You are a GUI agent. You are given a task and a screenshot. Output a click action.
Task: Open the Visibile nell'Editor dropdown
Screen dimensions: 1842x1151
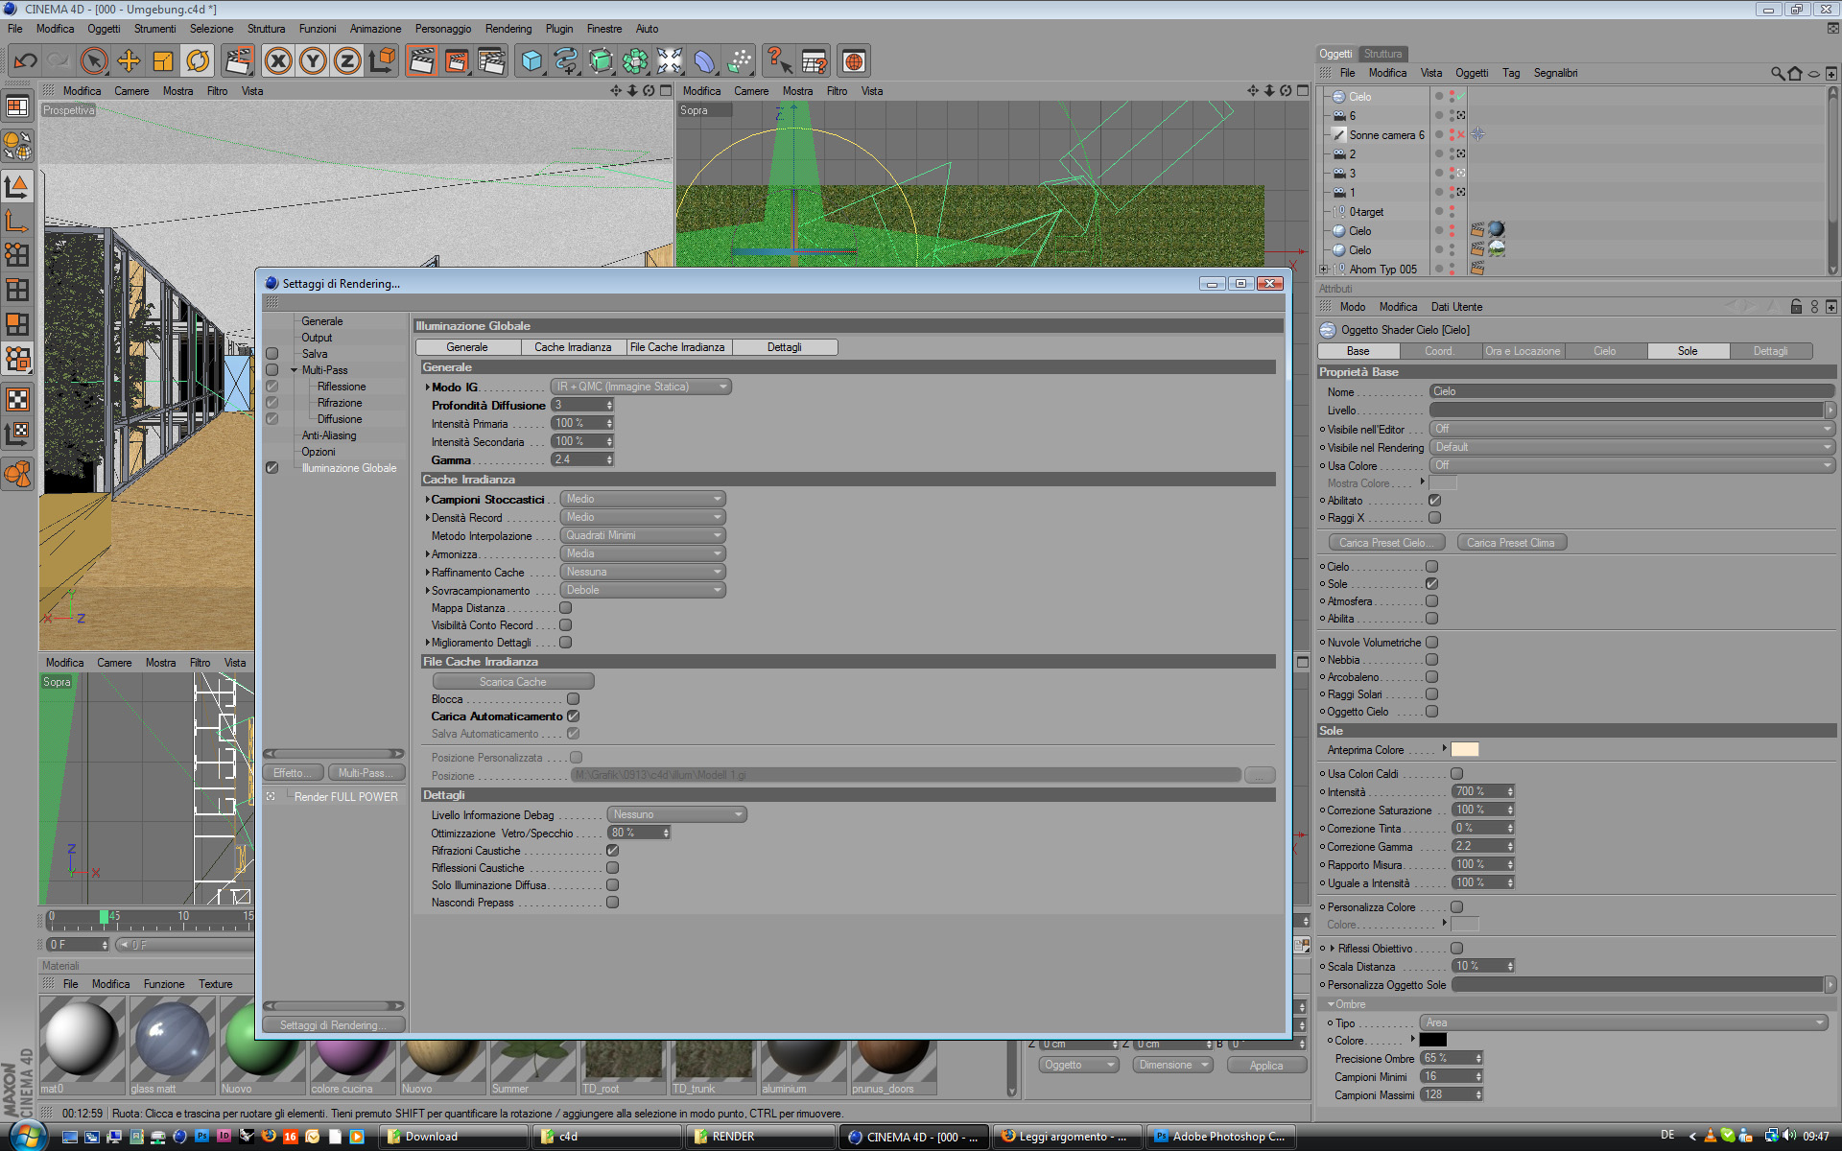coord(1632,429)
